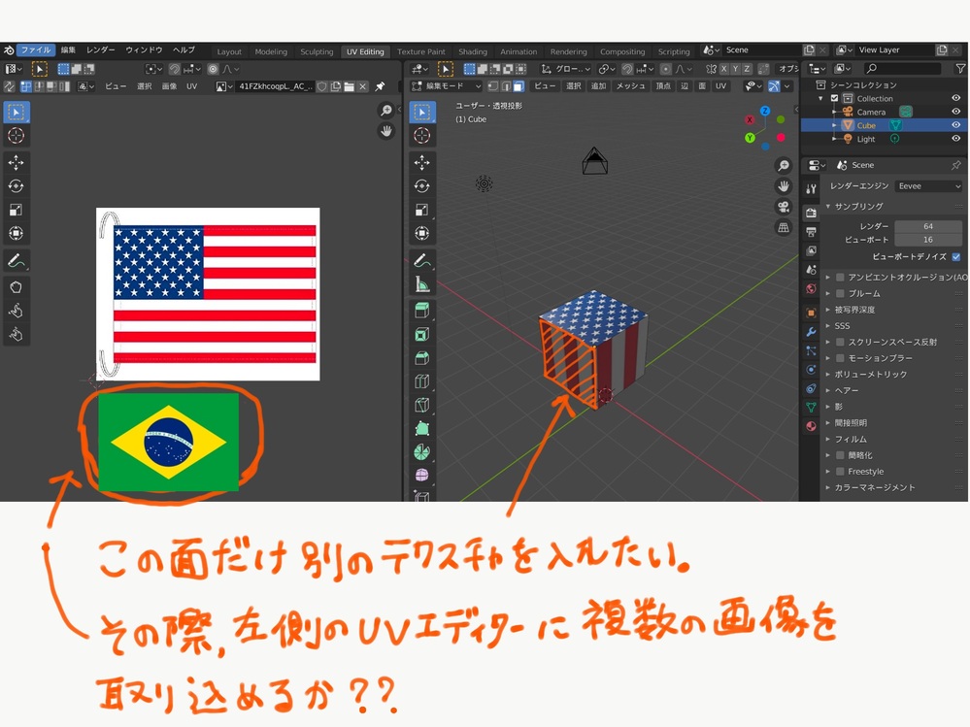
Task: Click the pin icon in the UV editor header
Action: point(380,86)
